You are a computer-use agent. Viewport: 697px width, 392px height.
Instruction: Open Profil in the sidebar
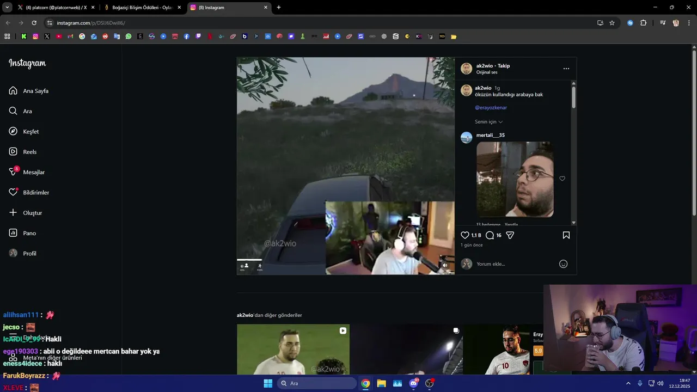click(x=23, y=253)
